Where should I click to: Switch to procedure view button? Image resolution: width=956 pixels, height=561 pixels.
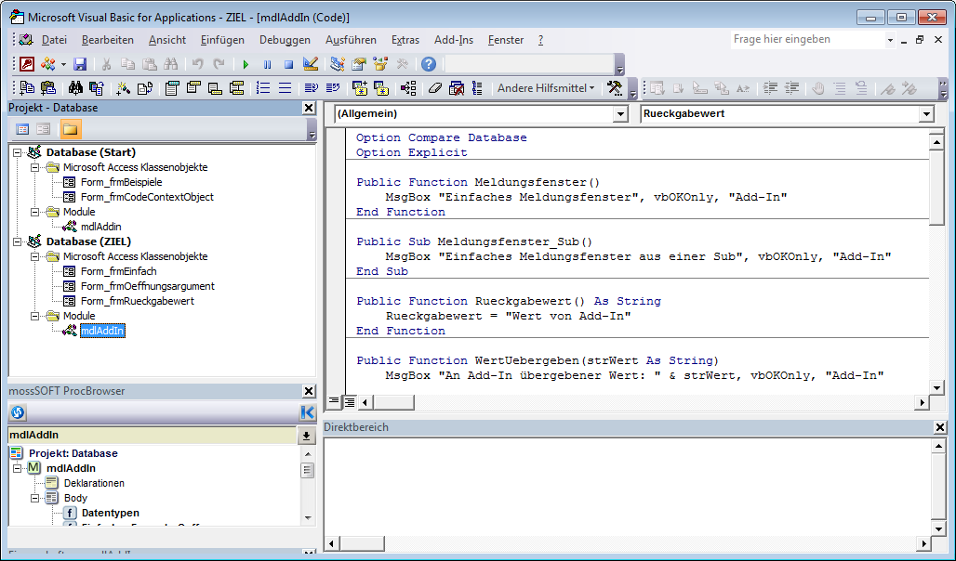pos(334,402)
